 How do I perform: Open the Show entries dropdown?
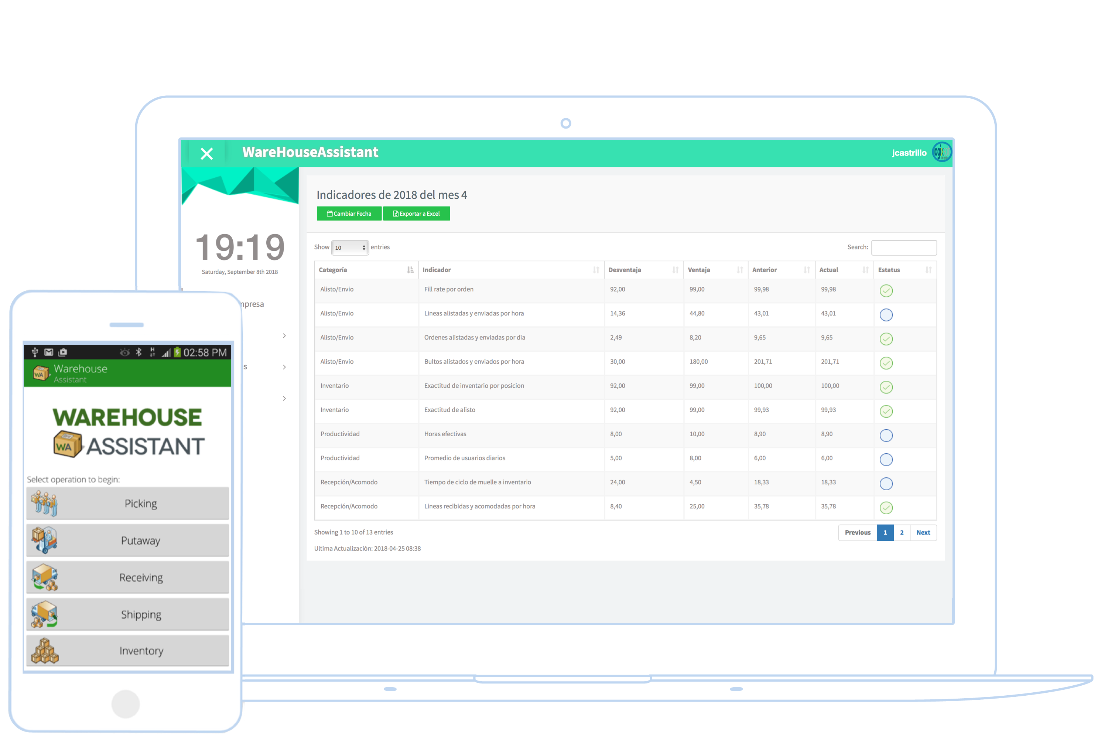click(x=350, y=247)
